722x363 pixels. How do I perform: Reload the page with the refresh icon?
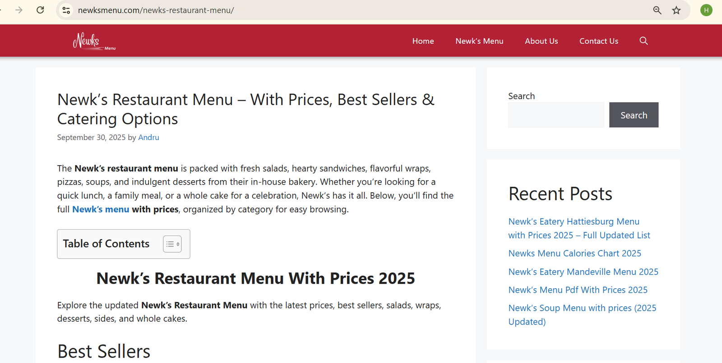(x=40, y=10)
